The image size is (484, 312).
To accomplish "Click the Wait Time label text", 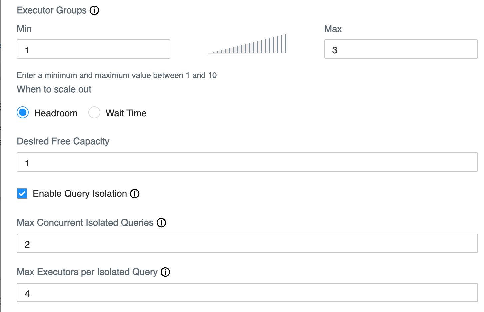I will (126, 113).
